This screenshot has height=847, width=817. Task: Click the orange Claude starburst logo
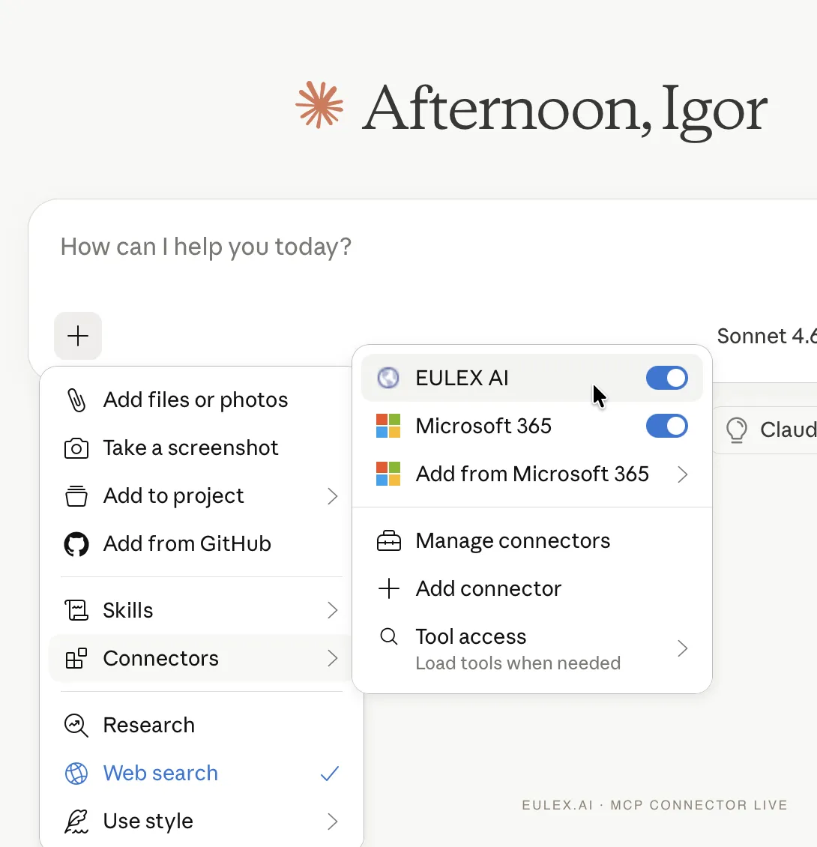tap(319, 105)
